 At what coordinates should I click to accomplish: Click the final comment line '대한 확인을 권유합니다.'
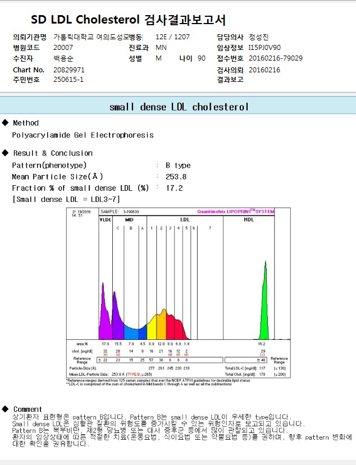pos(51,444)
